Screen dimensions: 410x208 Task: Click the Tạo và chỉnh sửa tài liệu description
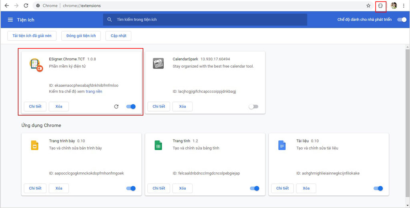click(317, 148)
